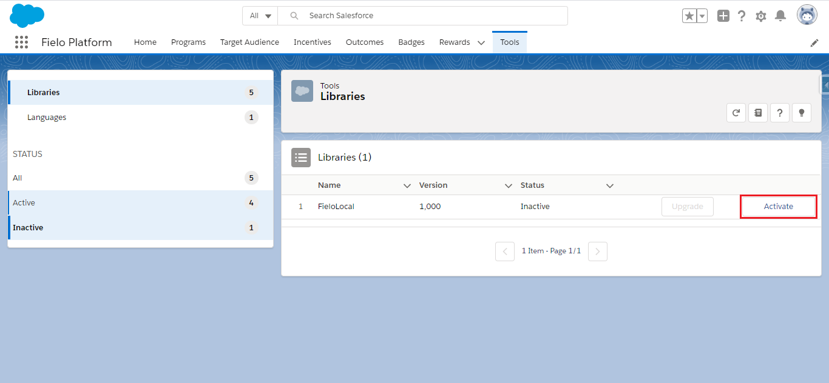Open the Notifications bell
The width and height of the screenshot is (829, 383).
[781, 16]
